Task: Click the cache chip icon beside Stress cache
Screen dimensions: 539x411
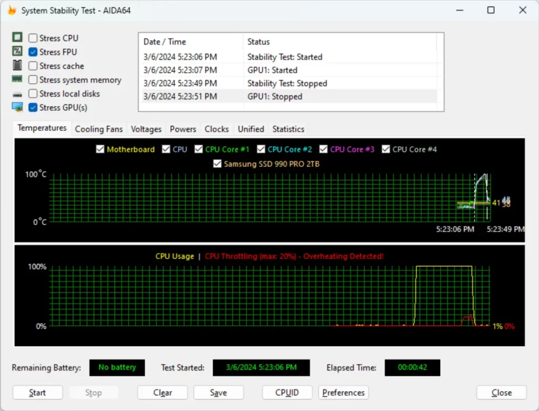Action: pos(16,66)
